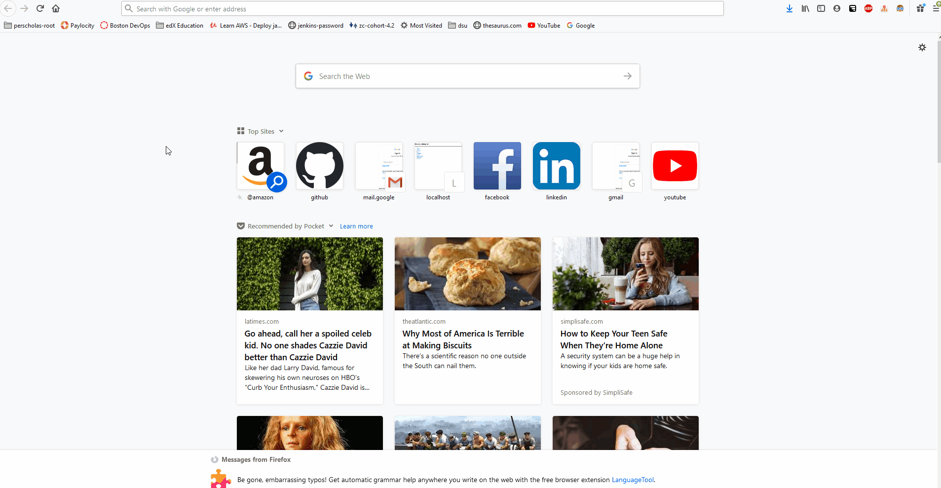
Task: Click the Adblock Plus ABP extension icon
Action: (868, 8)
